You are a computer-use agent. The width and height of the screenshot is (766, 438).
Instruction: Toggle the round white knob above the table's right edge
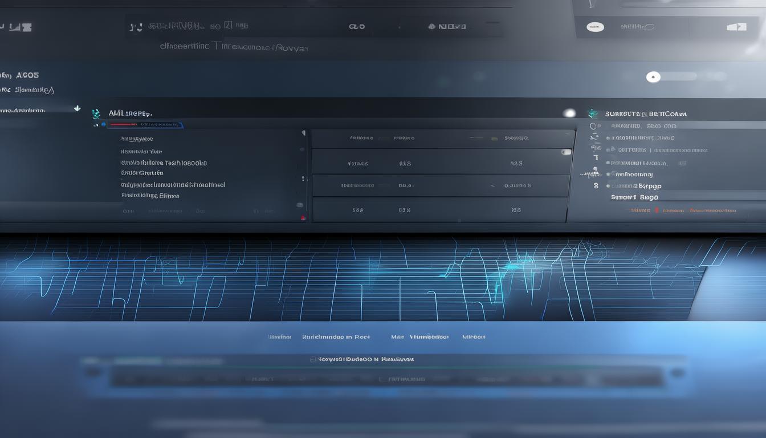(x=569, y=113)
